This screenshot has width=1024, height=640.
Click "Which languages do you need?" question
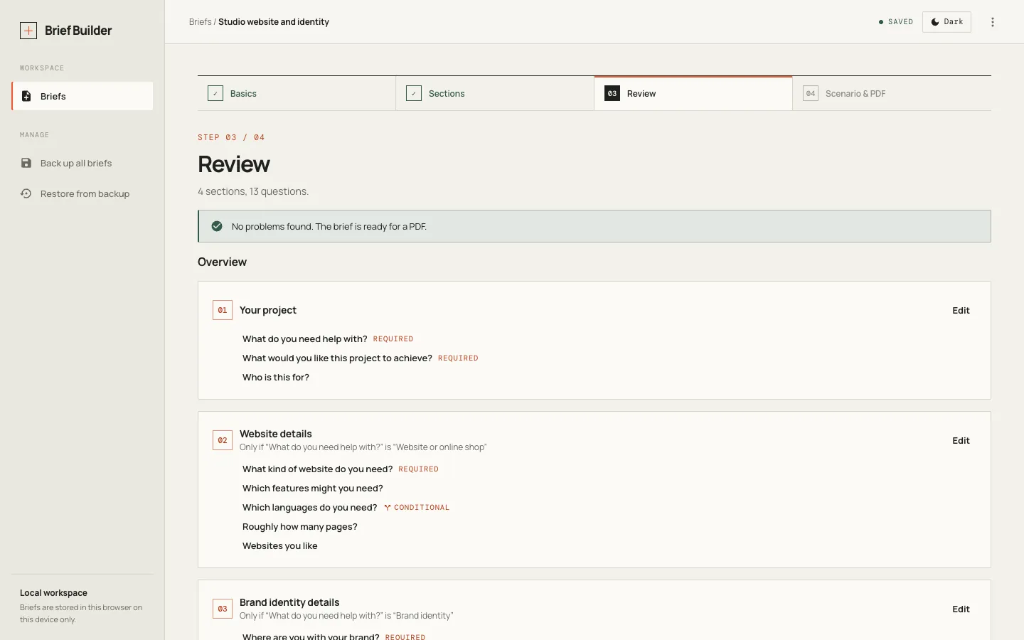309,508
